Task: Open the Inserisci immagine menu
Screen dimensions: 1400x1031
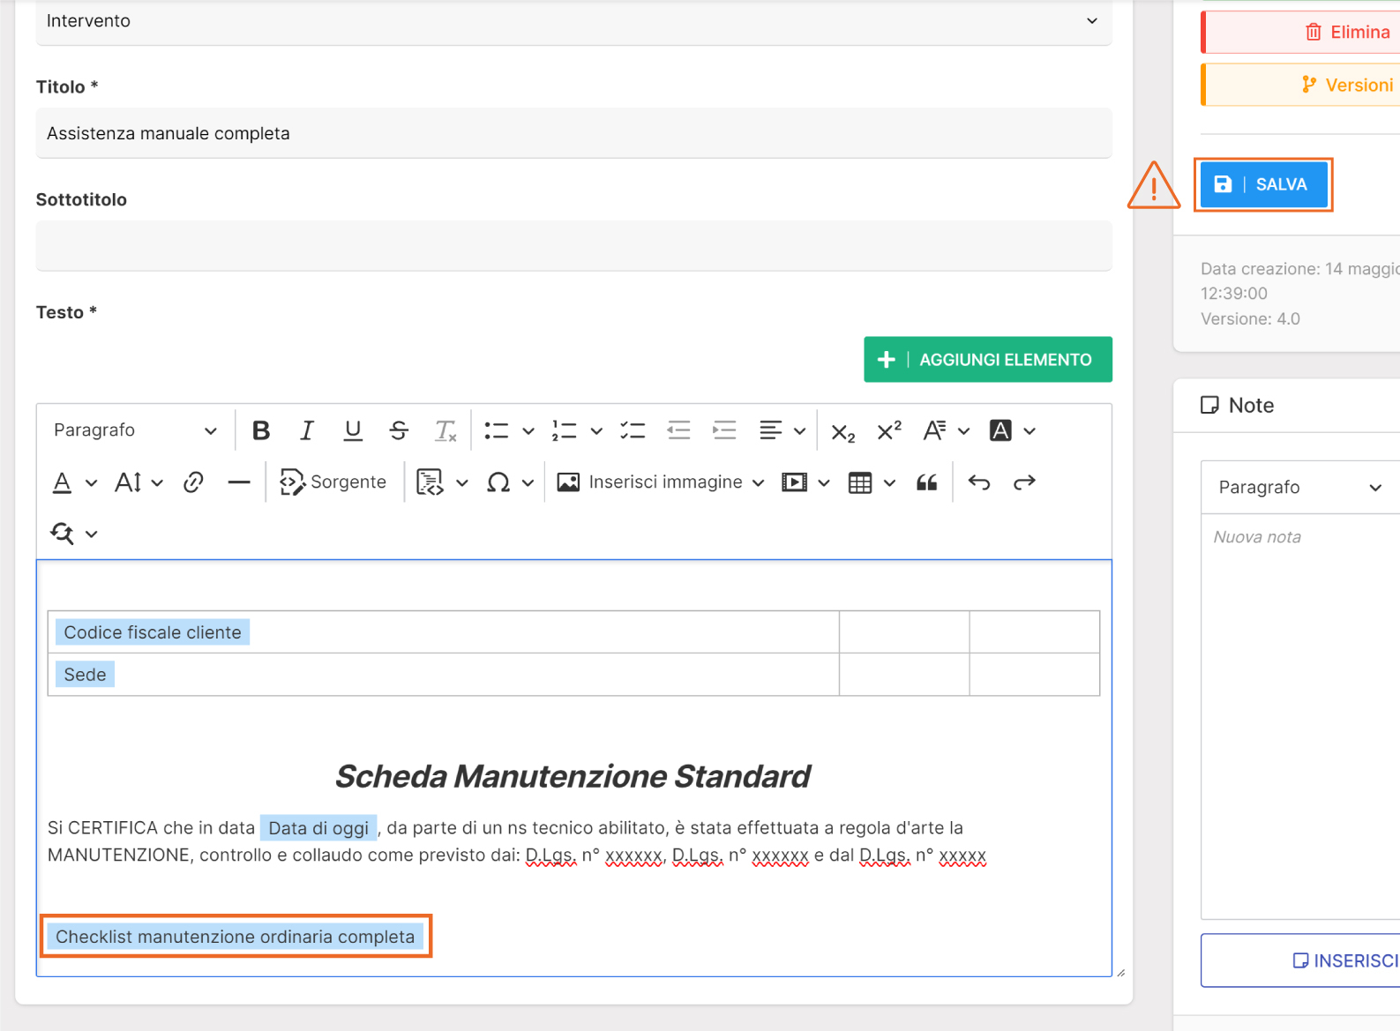Action: click(x=660, y=482)
